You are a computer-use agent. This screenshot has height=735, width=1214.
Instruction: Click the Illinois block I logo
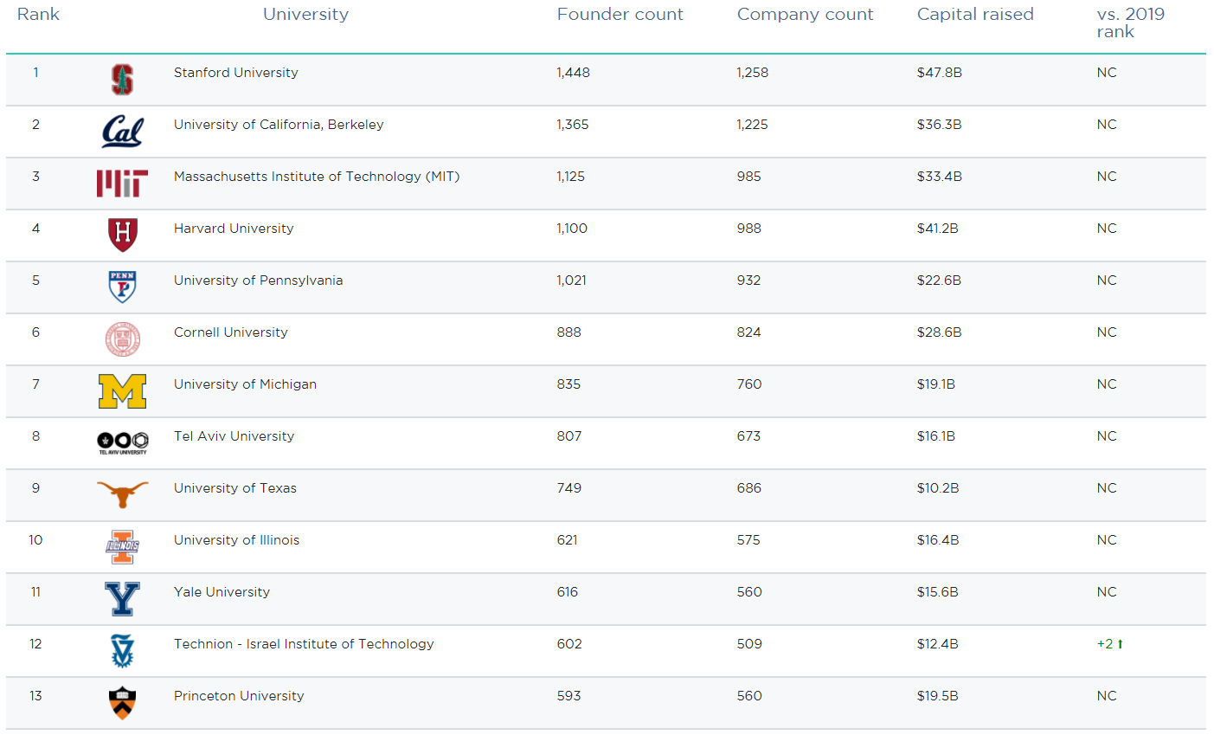(122, 547)
